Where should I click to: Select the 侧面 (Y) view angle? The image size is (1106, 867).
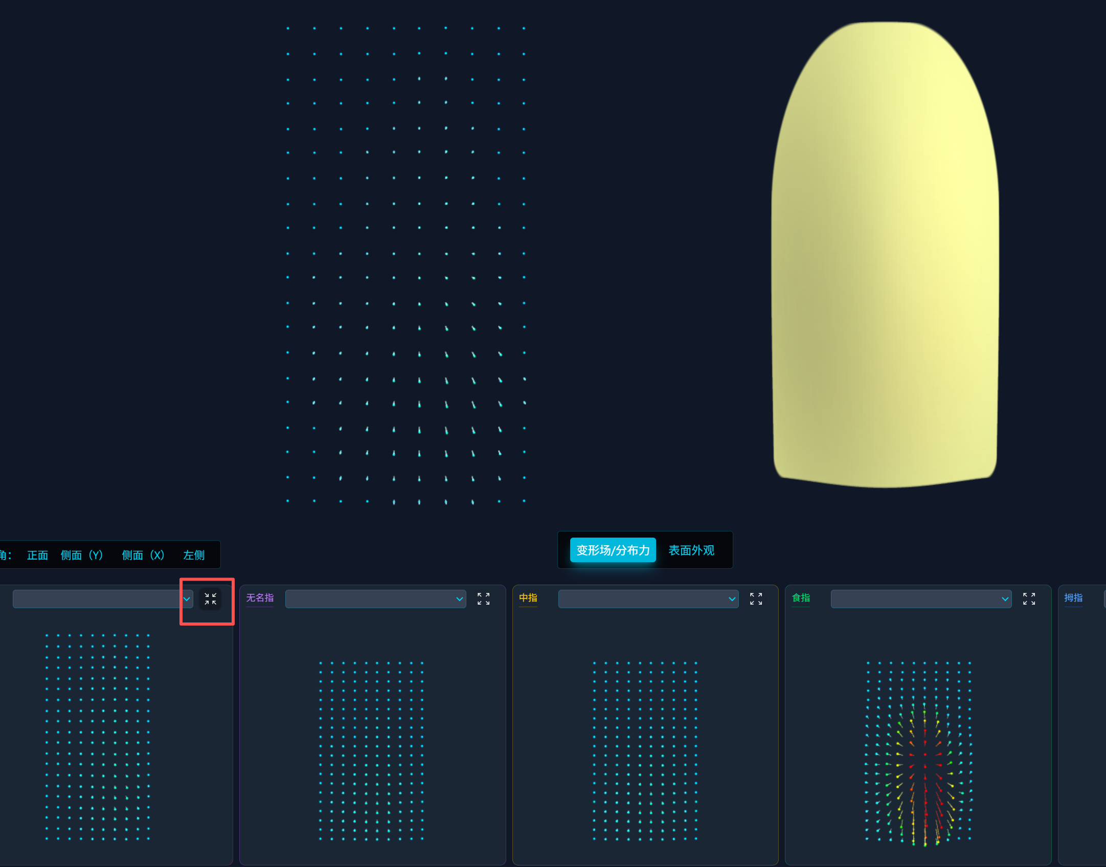82,555
